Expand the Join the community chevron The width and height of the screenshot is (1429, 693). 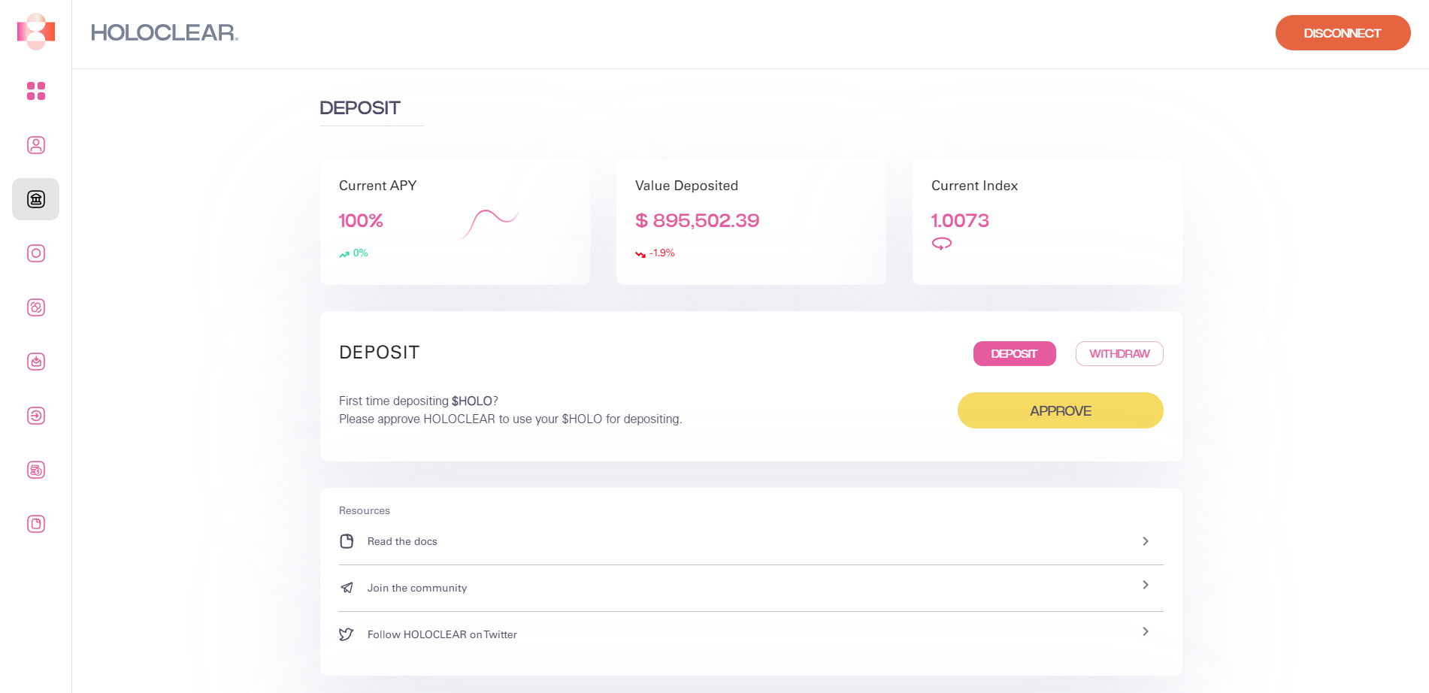point(1146,585)
